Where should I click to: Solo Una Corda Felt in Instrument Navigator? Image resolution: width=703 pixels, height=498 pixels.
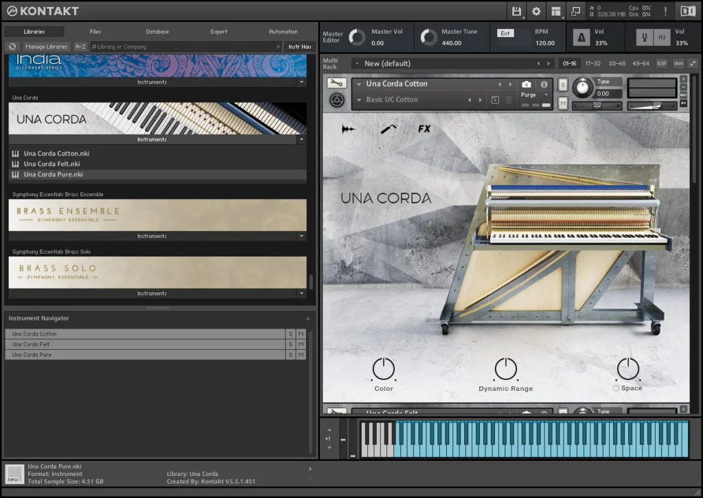[290, 344]
